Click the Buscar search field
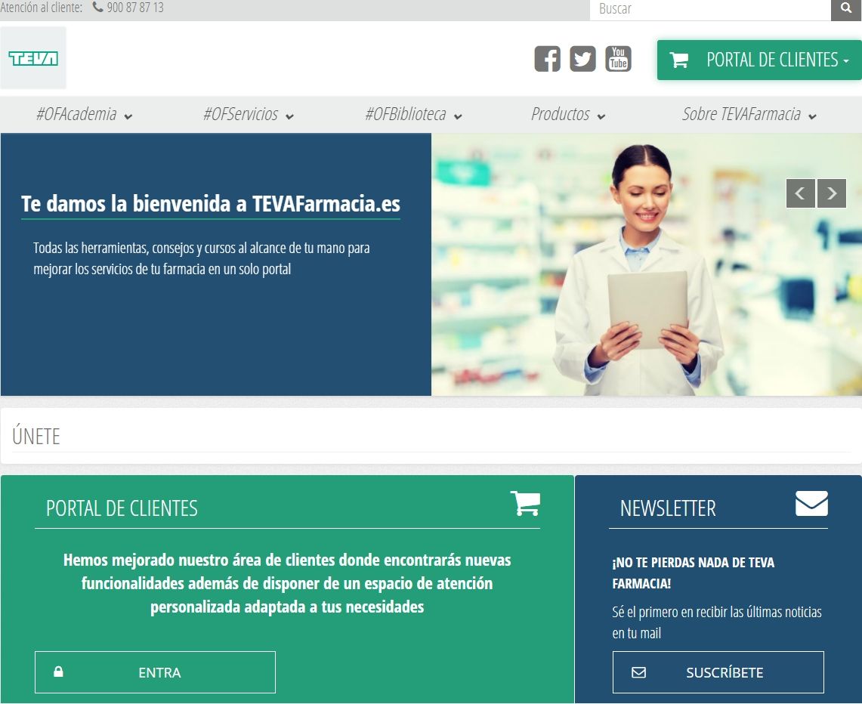Image resolution: width=862 pixels, height=704 pixels. (710, 9)
